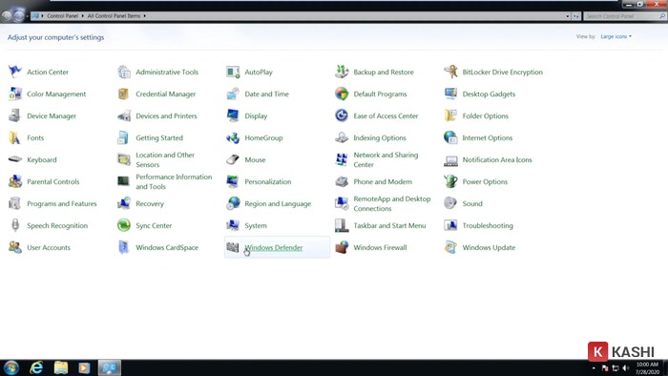Screen dimensions: 668x376
Task: Open RemoteApp and Desktop Connections link
Action: pyautogui.click(x=392, y=203)
